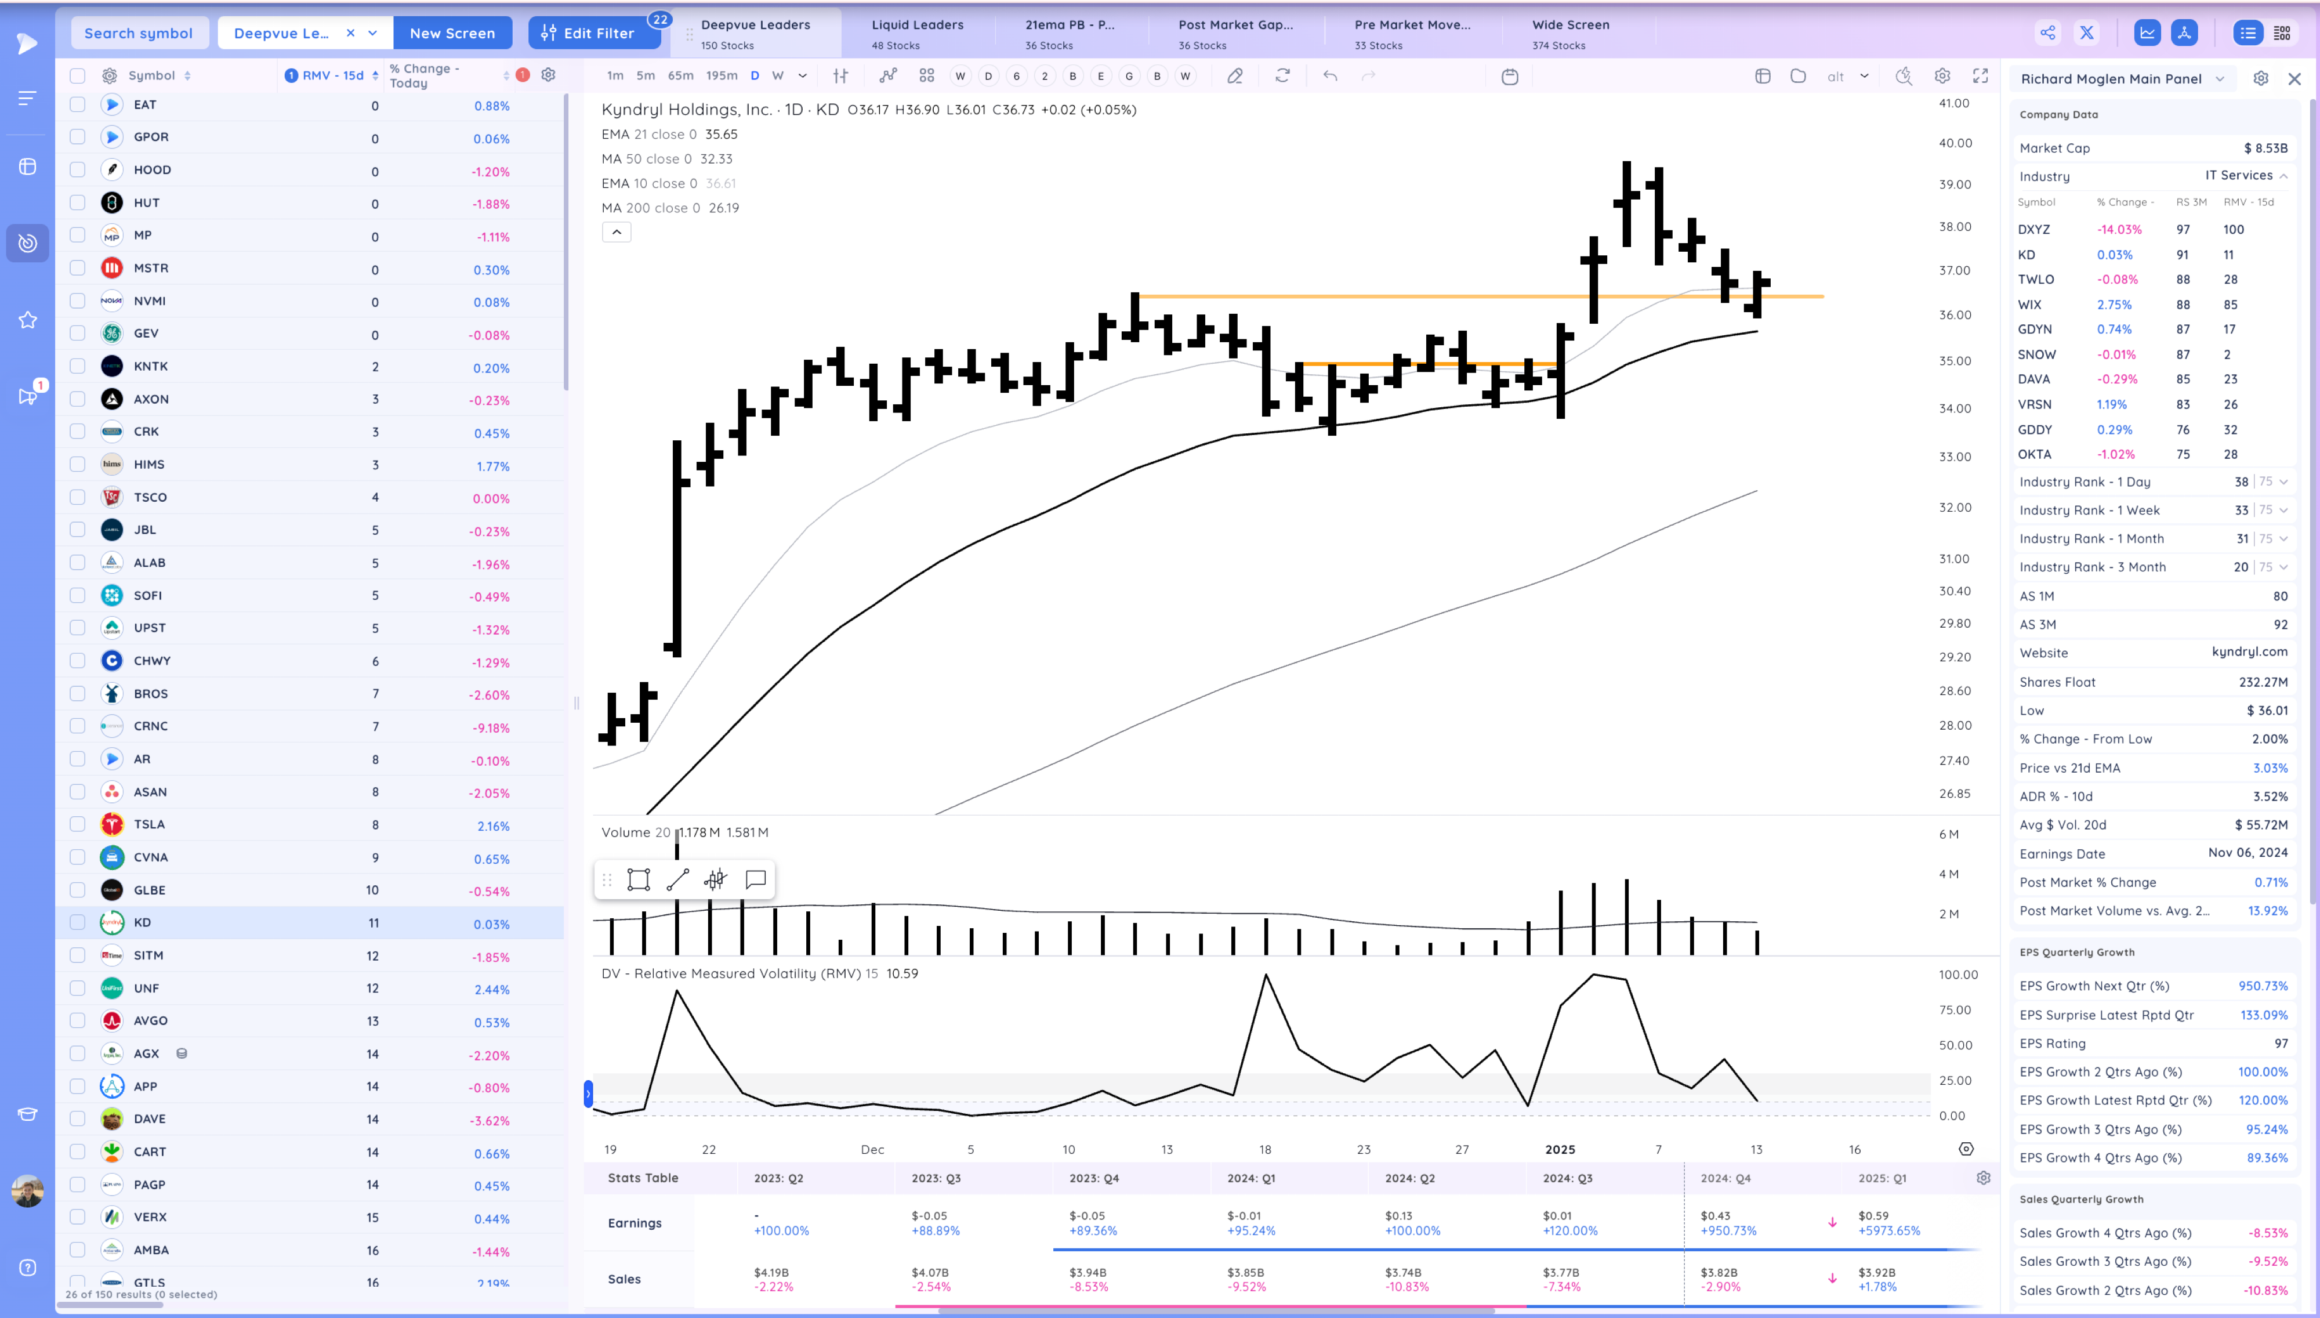This screenshot has width=2320, height=1318.
Task: Select trend line drawing tool
Action: tap(677, 880)
